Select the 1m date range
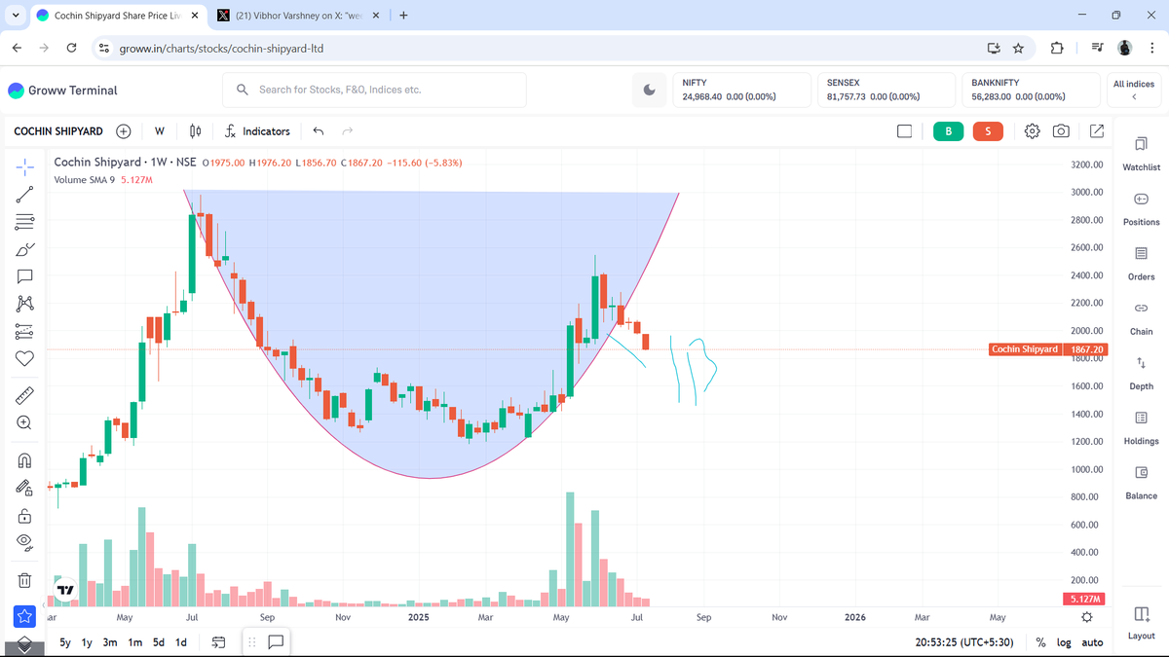This screenshot has height=657, width=1169. (x=134, y=642)
